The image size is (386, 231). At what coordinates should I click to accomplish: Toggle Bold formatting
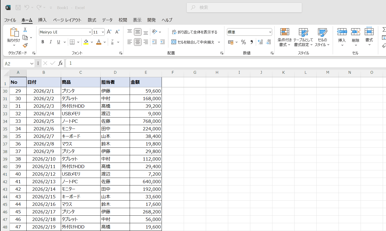43,42
